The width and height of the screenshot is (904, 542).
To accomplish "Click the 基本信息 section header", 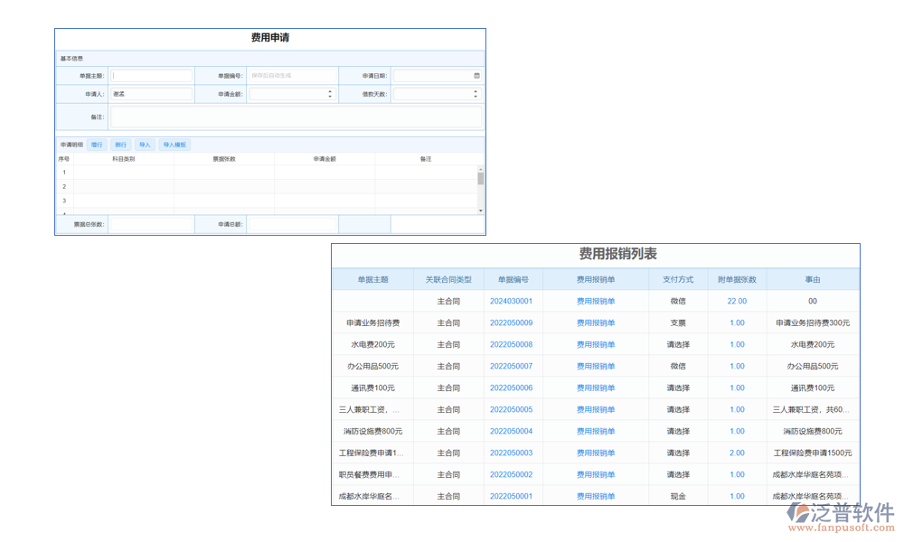I will point(72,59).
